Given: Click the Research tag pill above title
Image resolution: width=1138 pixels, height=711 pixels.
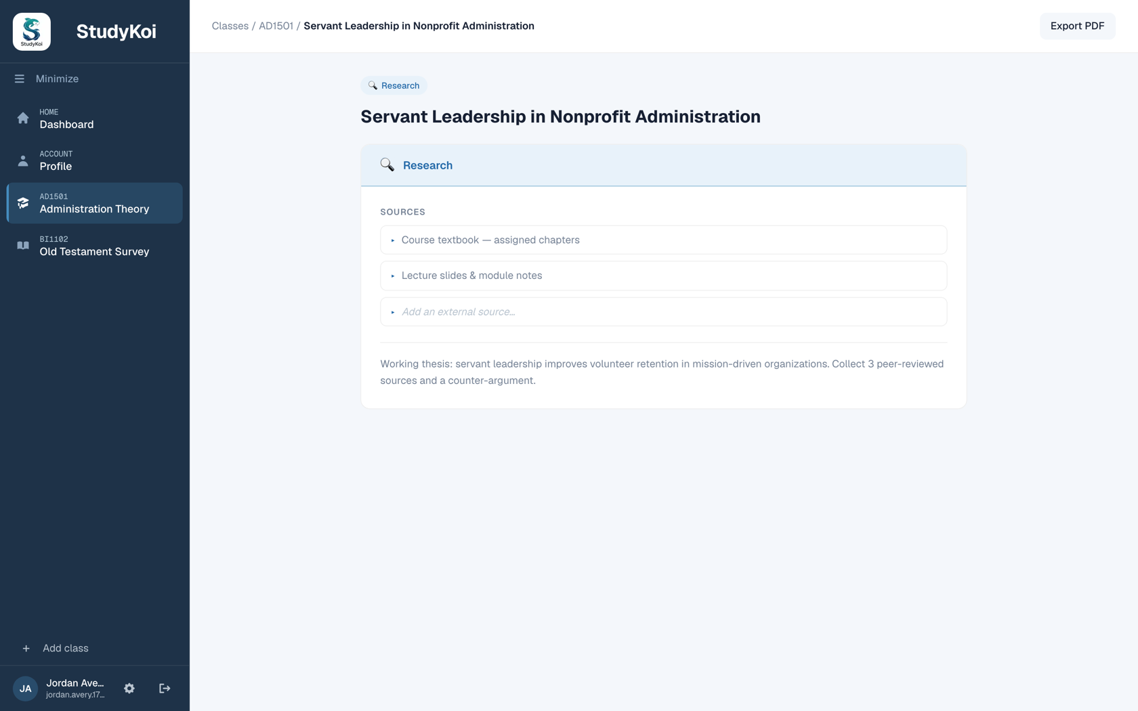Looking at the screenshot, I should tap(394, 85).
